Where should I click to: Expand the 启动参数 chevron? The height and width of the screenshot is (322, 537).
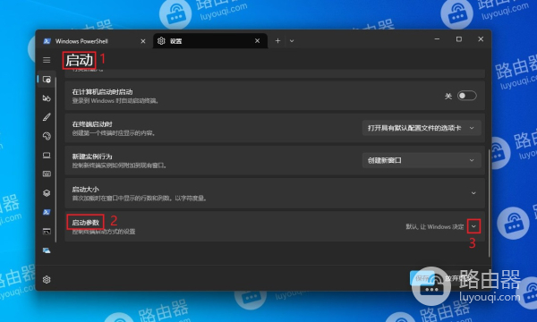pos(473,226)
